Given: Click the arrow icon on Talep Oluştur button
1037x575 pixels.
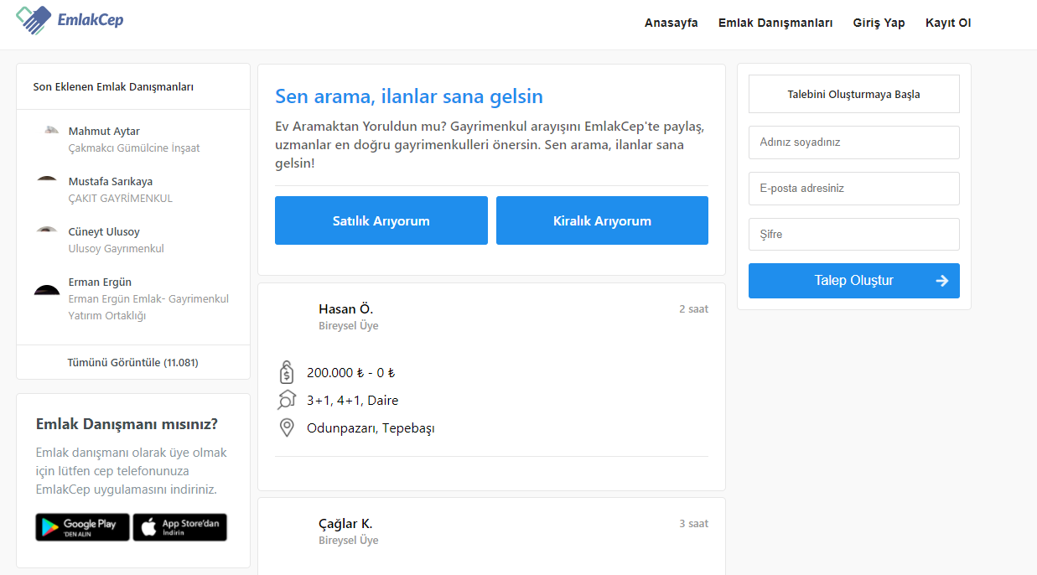Looking at the screenshot, I should click(x=942, y=281).
